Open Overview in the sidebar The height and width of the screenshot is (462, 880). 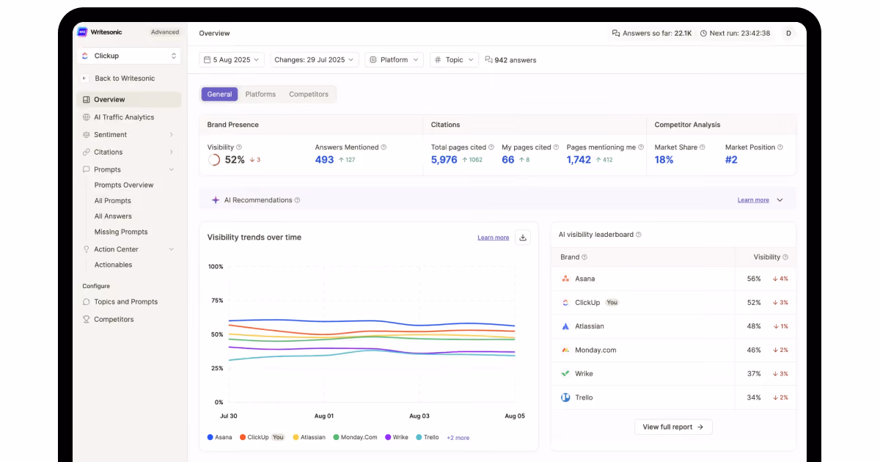click(x=128, y=100)
